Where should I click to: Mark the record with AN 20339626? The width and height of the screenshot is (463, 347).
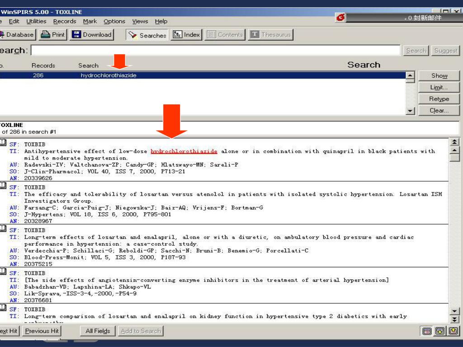point(3,142)
